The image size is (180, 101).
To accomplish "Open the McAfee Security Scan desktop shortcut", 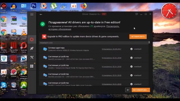I will [4, 47].
